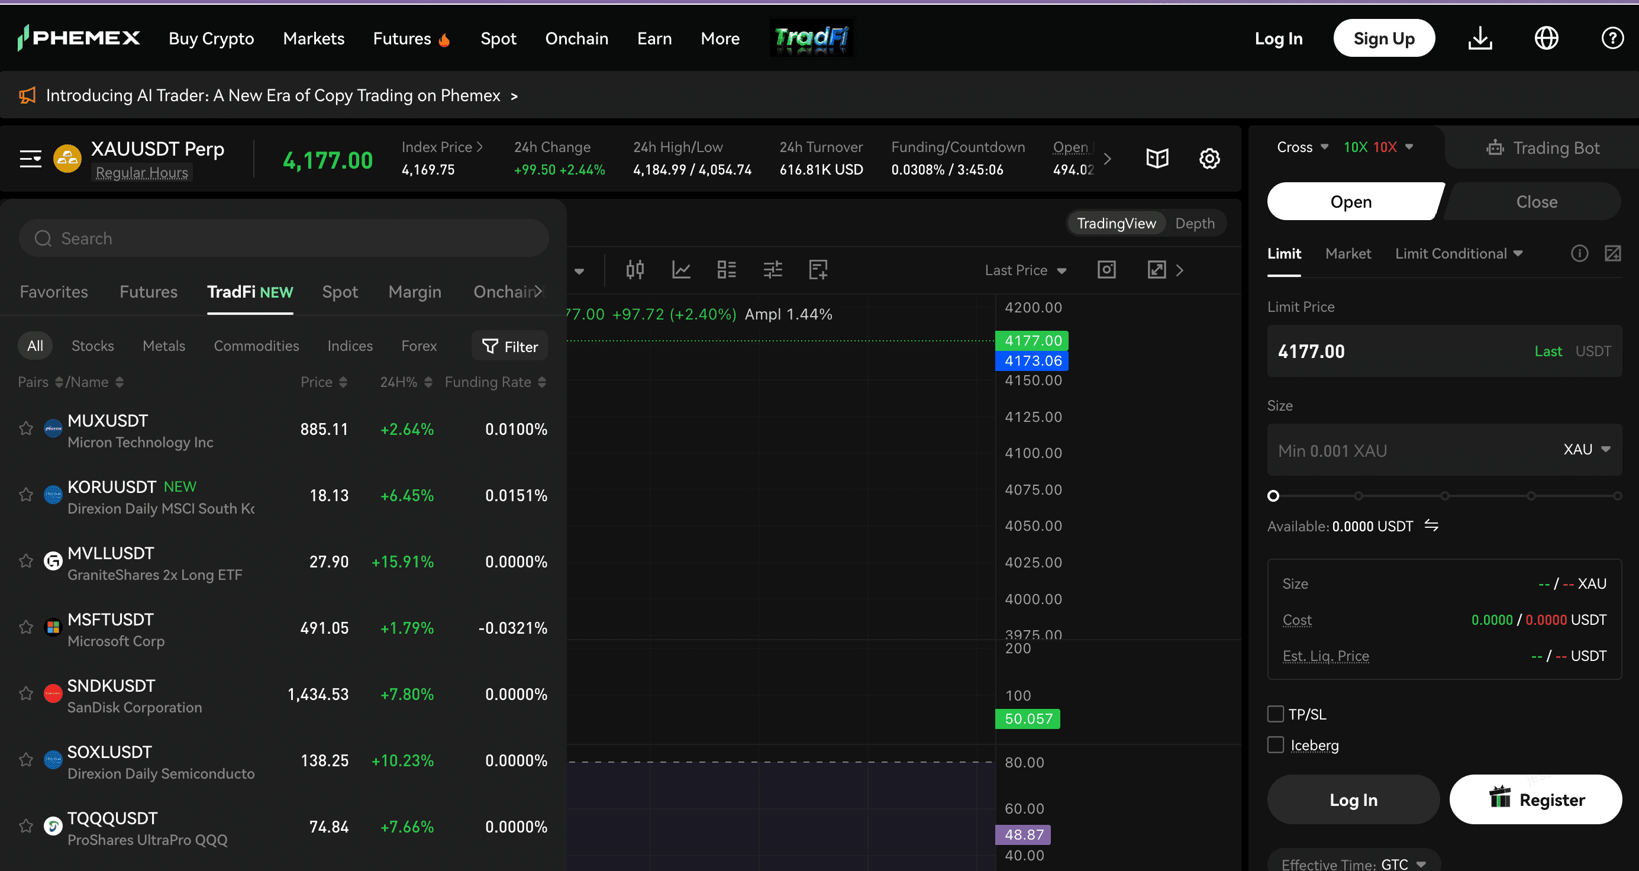Enable the TP/SL checkbox
The image size is (1639, 871).
[1275, 714]
